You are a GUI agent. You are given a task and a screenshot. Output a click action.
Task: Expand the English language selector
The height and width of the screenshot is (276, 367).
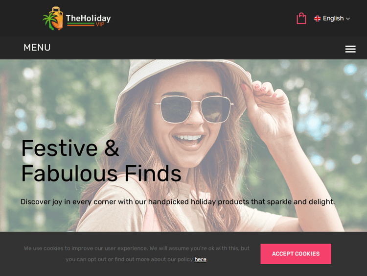(332, 18)
